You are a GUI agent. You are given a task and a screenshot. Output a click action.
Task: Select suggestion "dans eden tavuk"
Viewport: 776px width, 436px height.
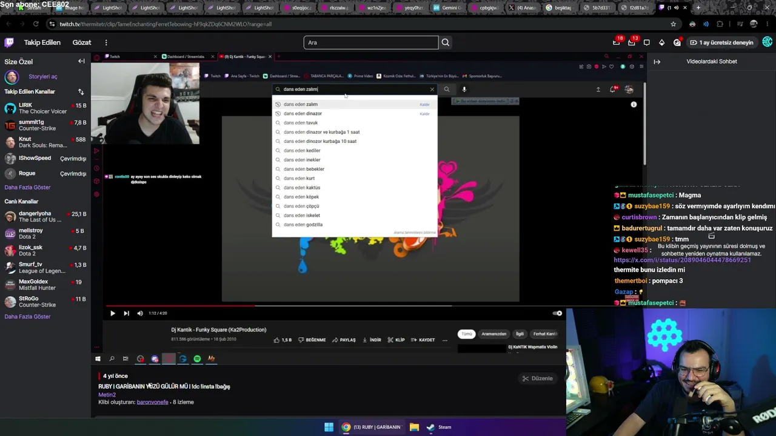click(x=354, y=123)
